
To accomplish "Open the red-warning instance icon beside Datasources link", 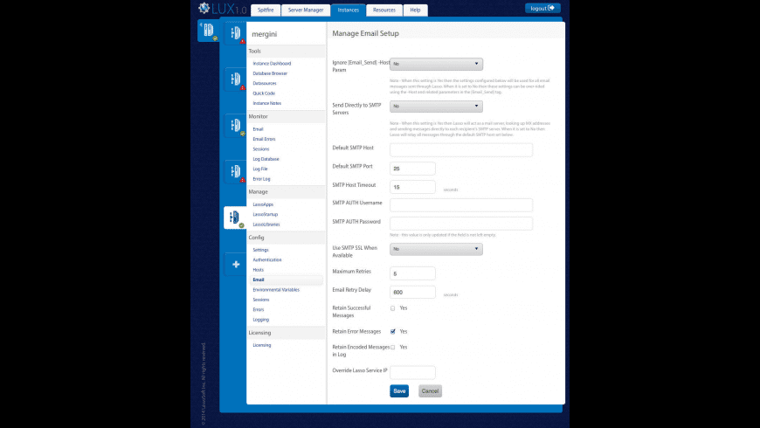I will 235,79.
